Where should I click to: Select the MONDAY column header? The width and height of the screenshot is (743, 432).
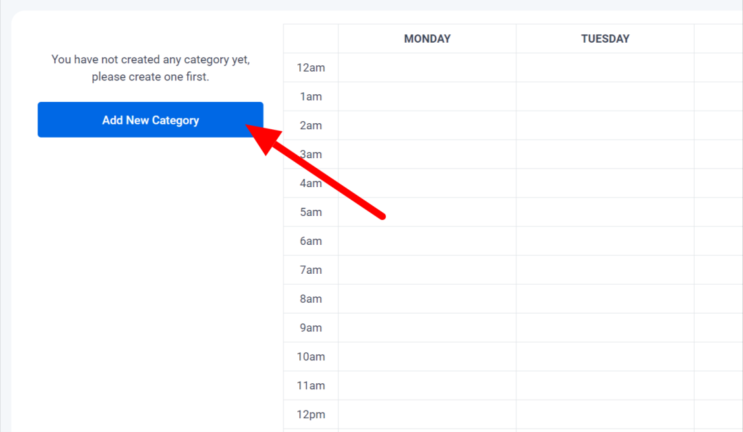point(427,39)
